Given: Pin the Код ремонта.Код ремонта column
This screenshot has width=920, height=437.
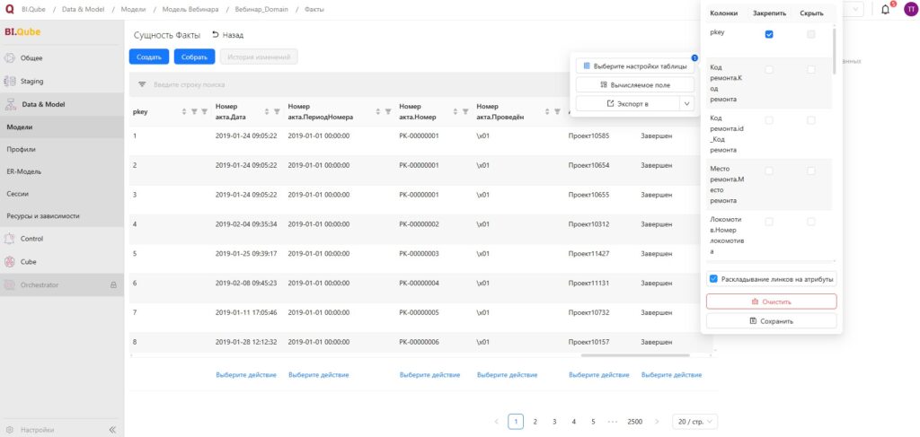Looking at the screenshot, I should coord(769,70).
